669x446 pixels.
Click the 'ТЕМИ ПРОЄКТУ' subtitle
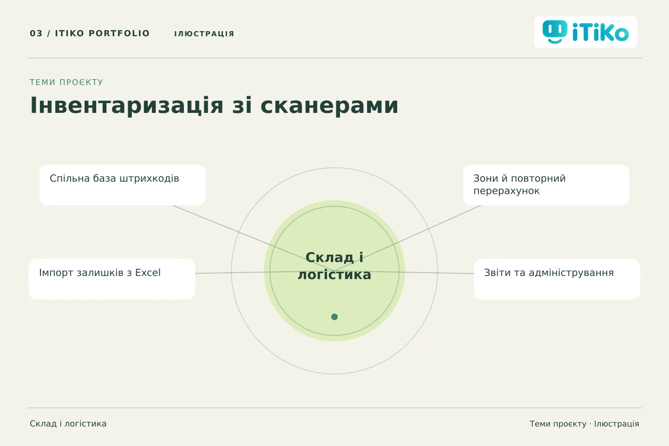66,82
